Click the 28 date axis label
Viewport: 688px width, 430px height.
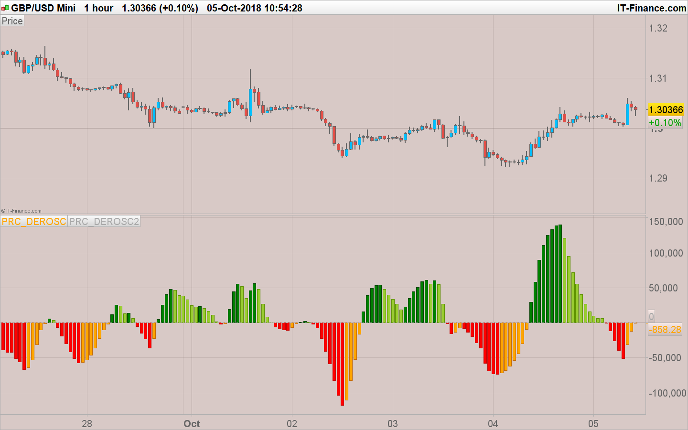pos(87,423)
